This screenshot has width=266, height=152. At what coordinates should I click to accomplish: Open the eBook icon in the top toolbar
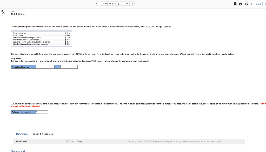pos(235,4)
